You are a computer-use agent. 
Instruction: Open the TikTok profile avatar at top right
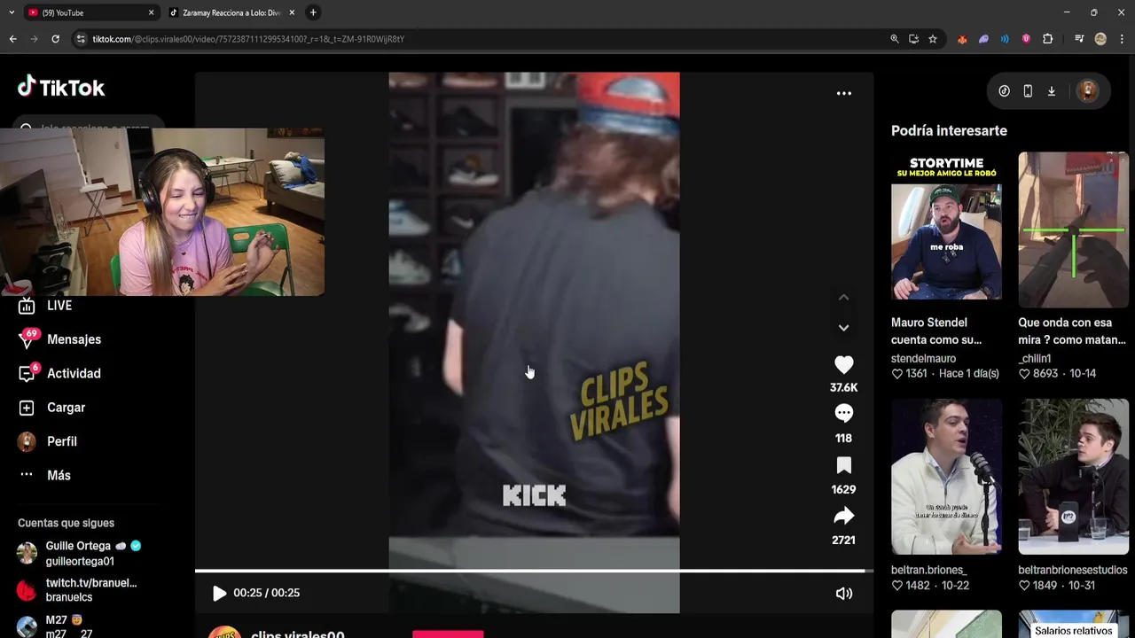(1087, 90)
